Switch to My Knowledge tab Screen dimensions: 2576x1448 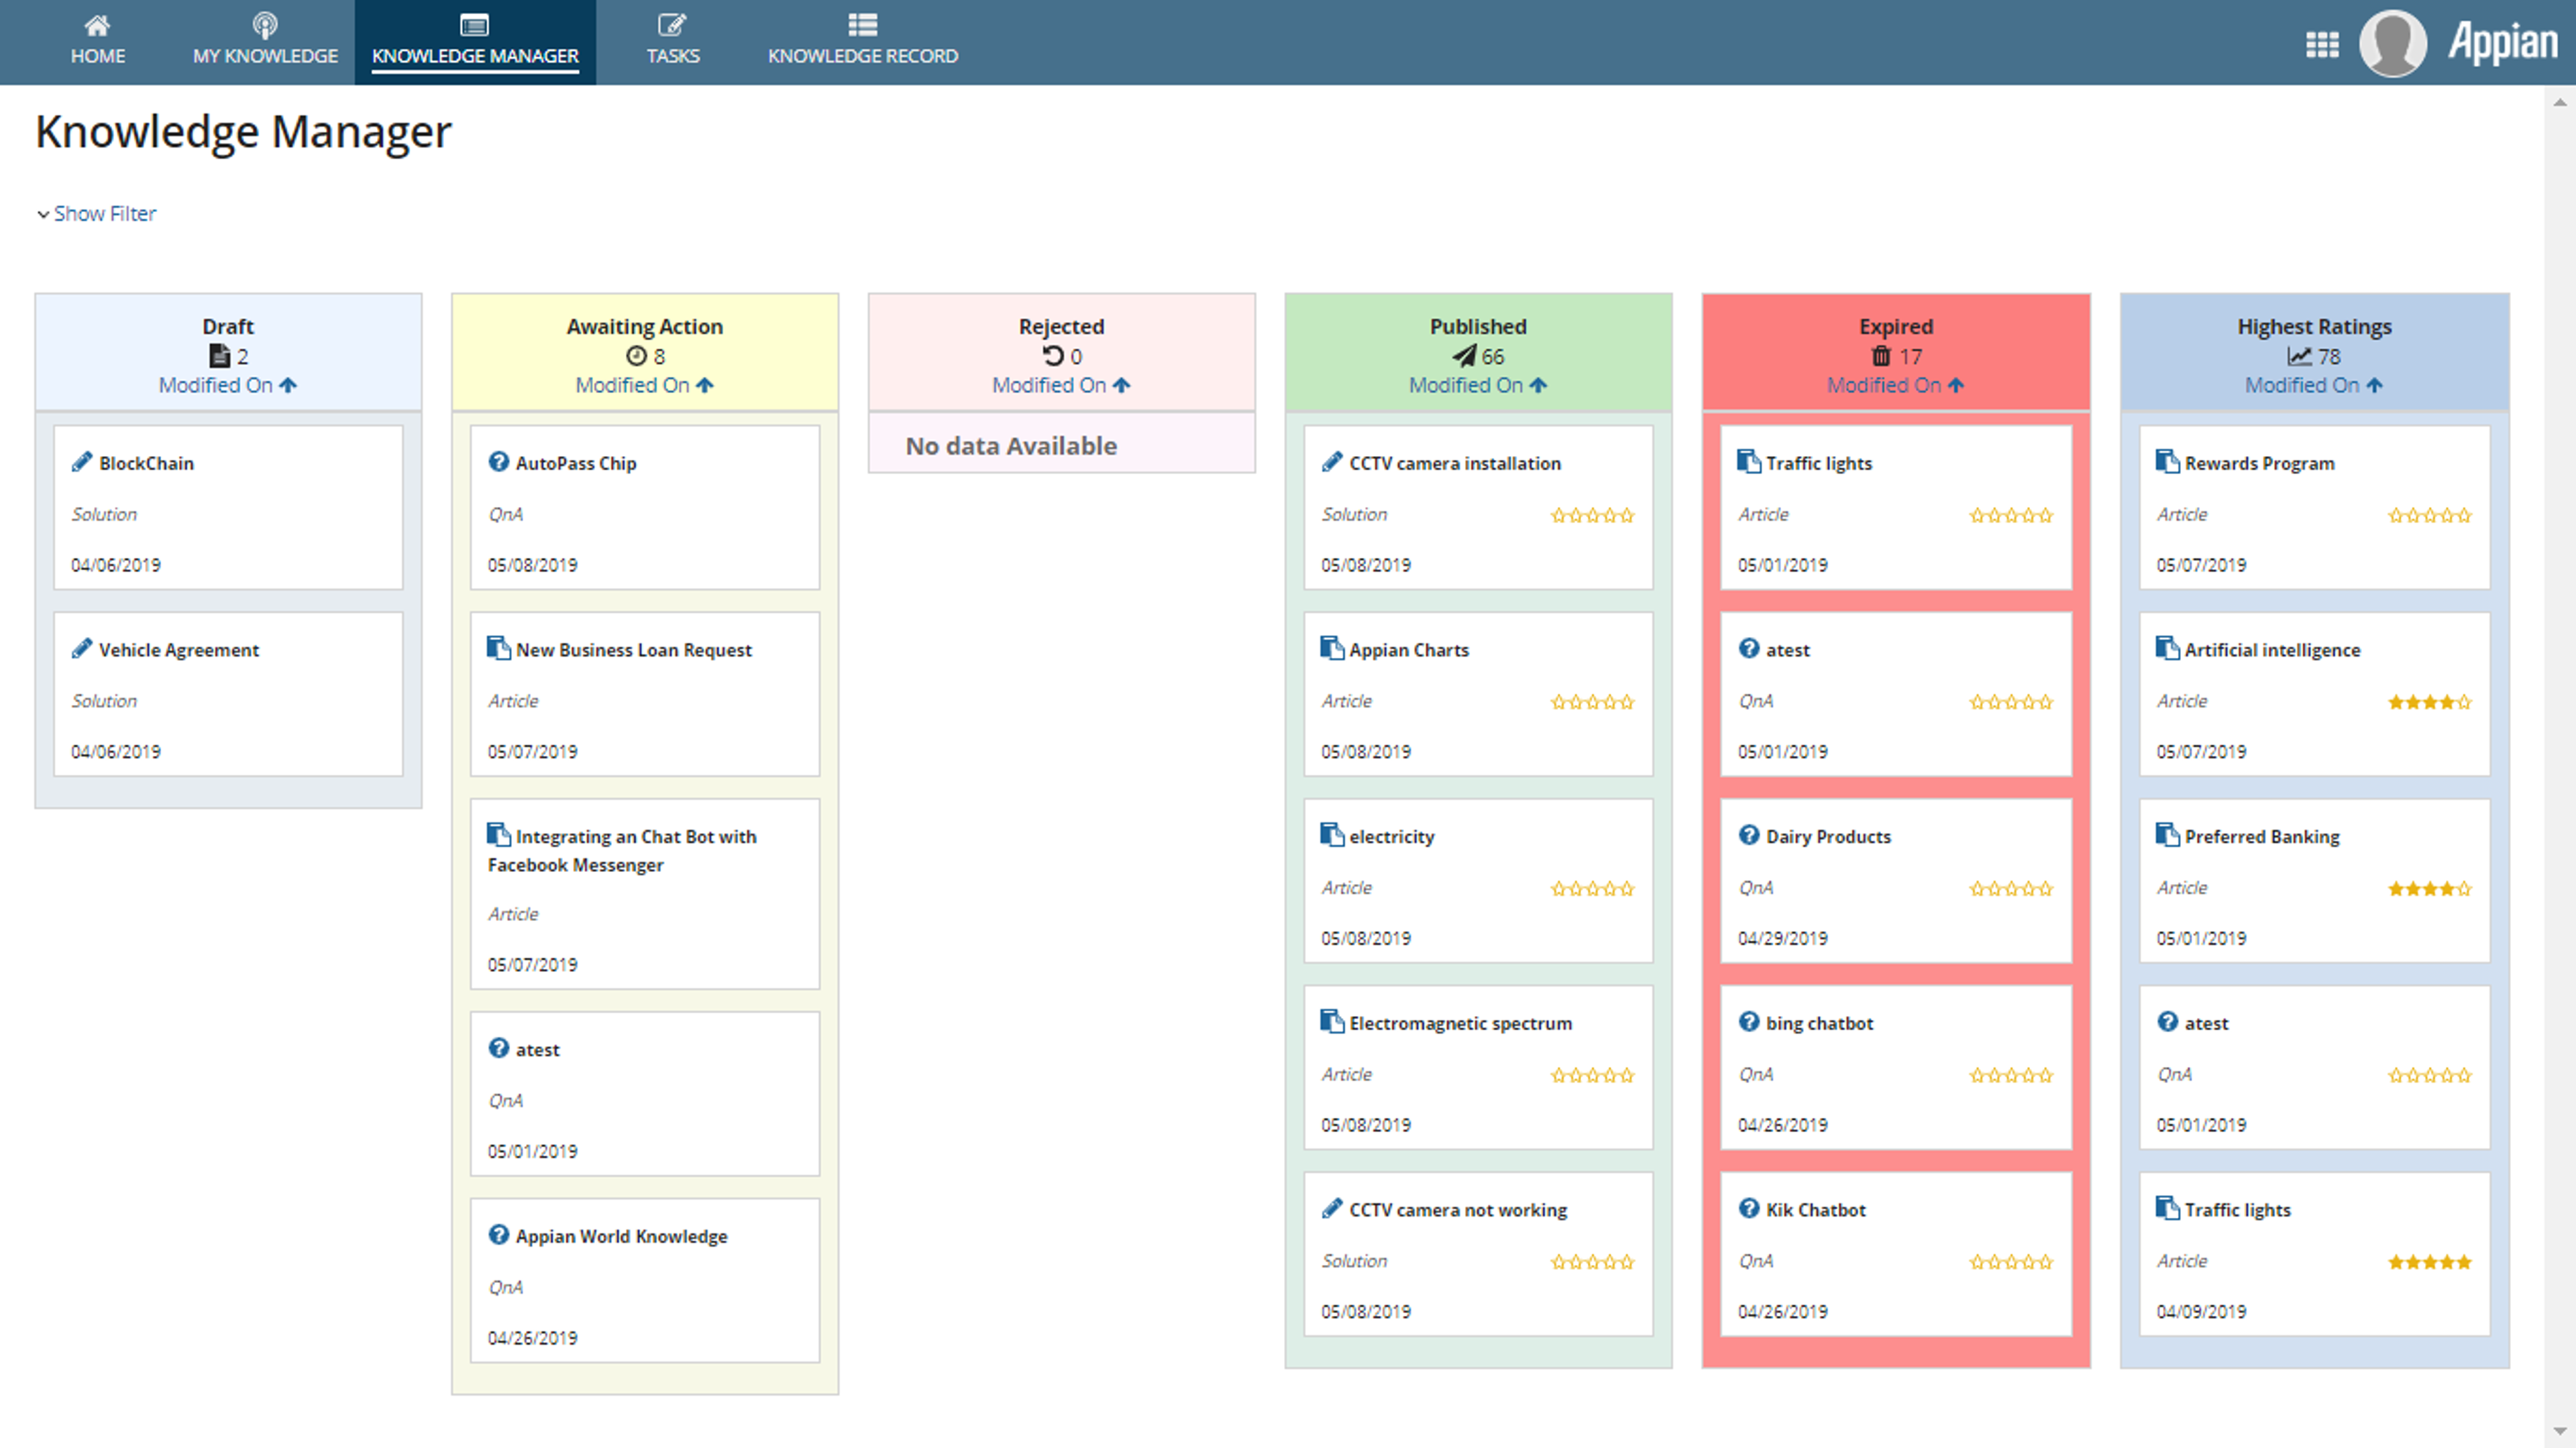(265, 41)
